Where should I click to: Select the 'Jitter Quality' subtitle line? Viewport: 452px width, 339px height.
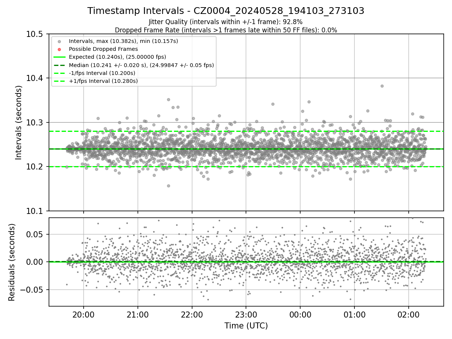226,22
